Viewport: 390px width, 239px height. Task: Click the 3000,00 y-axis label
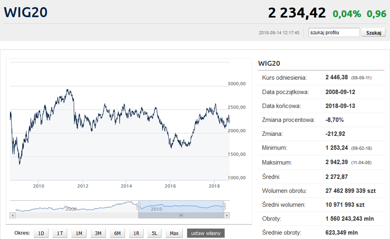click(x=236, y=84)
